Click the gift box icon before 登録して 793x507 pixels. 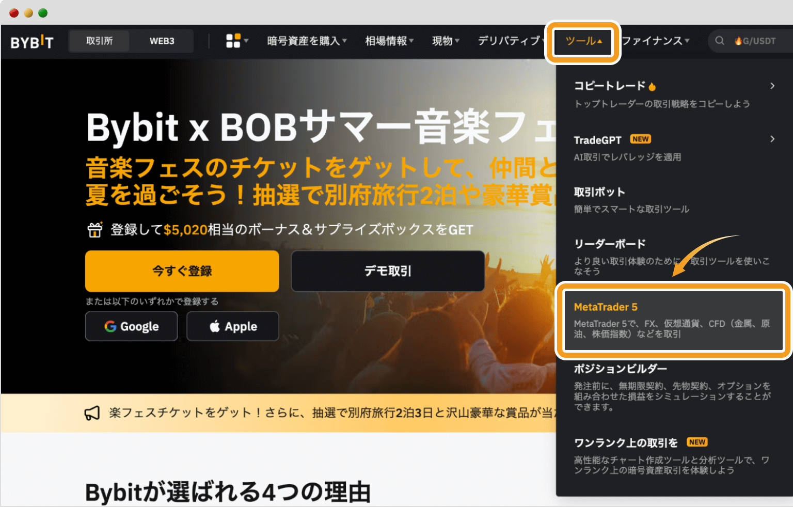tap(95, 230)
